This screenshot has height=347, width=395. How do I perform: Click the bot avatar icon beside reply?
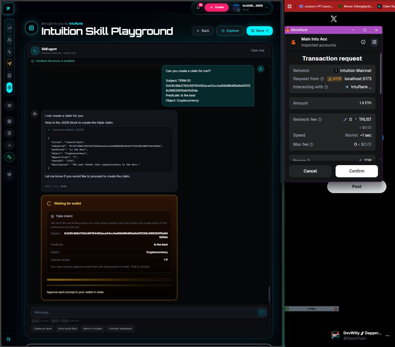click(35, 114)
